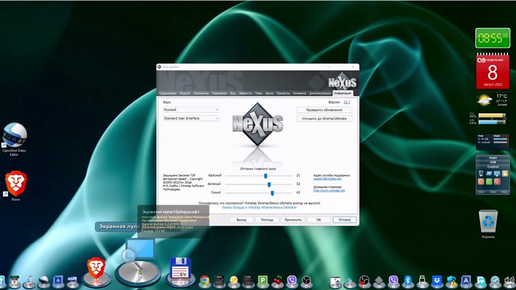
Task: Click the lock icon in Control module
Action: click(505, 173)
